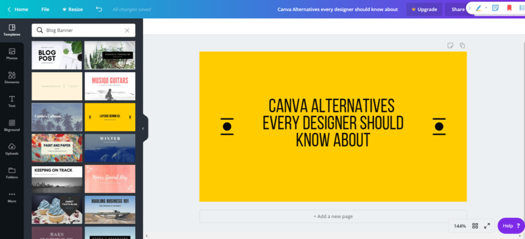Open the File menu
This screenshot has width=525, height=239.
pyautogui.click(x=45, y=9)
